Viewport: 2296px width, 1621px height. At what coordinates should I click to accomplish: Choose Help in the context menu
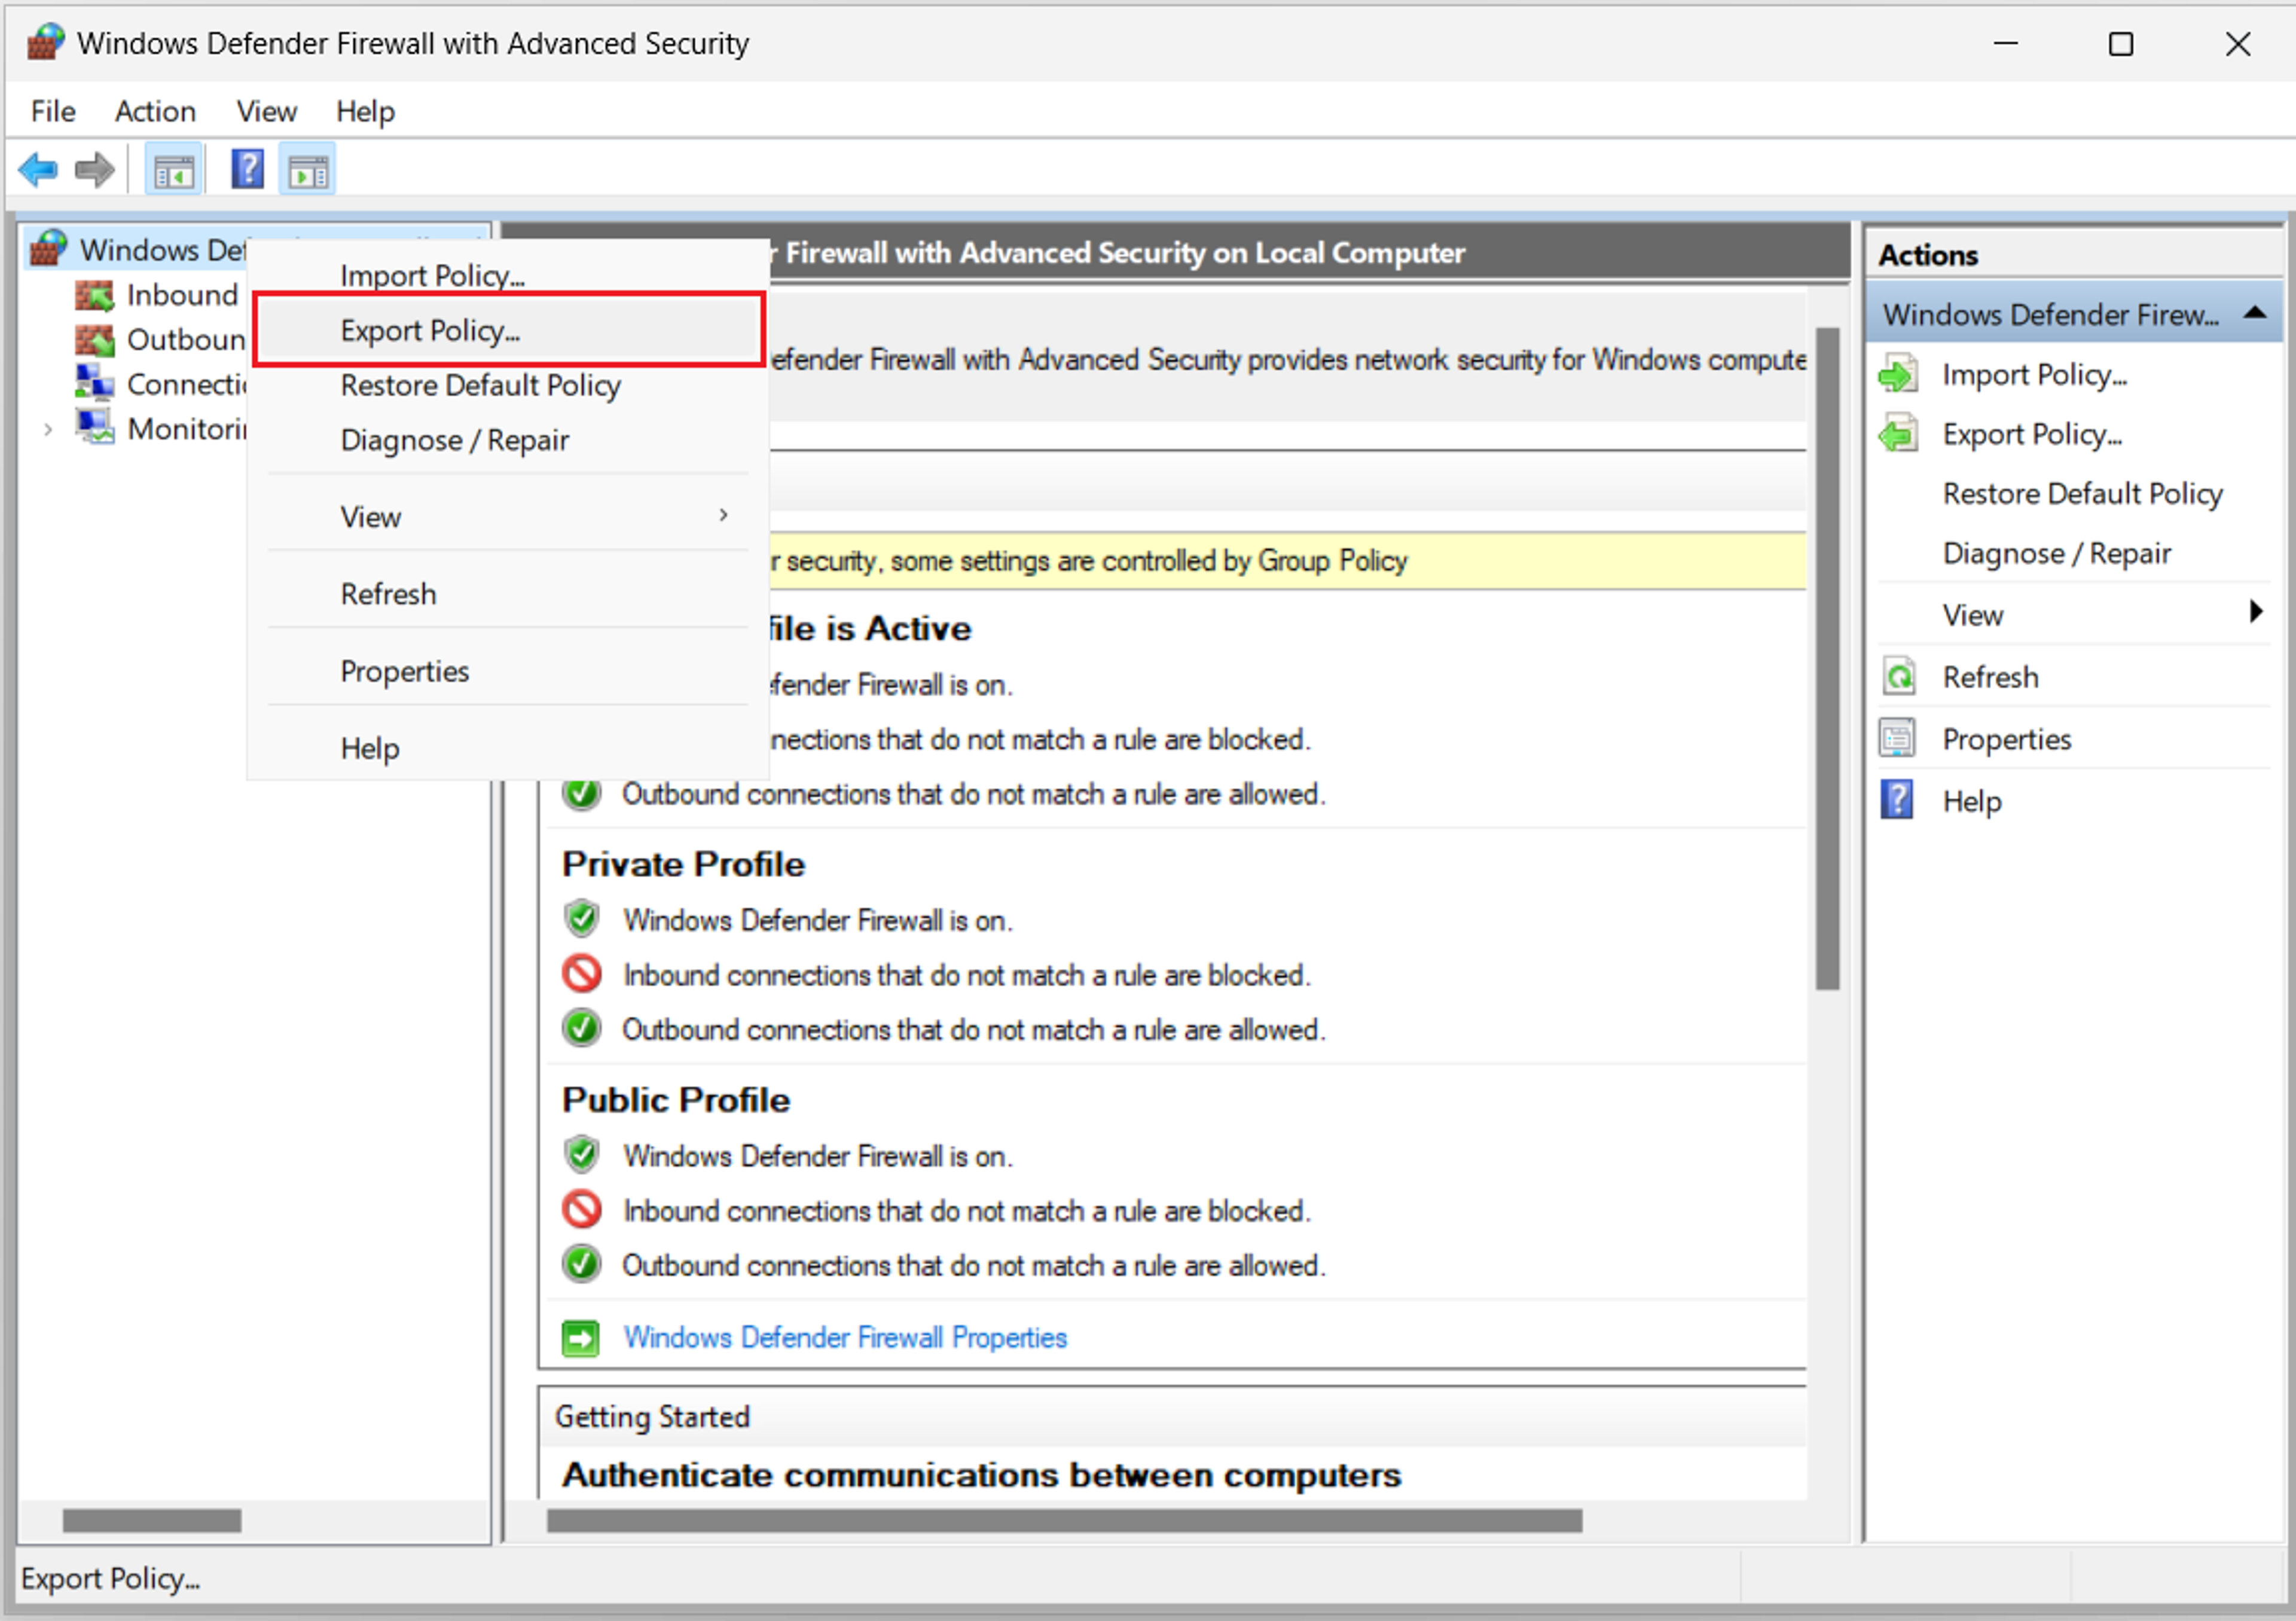pos(508,748)
